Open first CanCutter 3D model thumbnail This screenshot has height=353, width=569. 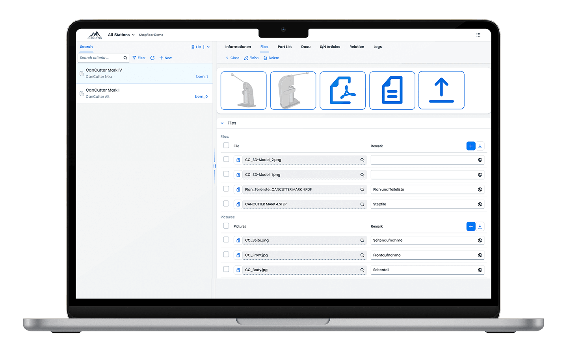(x=244, y=90)
